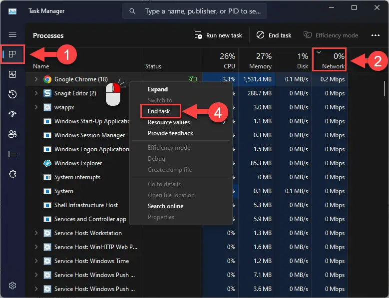389x298 pixels.
Task: Open the Services sidebar icon
Action: pyautogui.click(x=12, y=174)
